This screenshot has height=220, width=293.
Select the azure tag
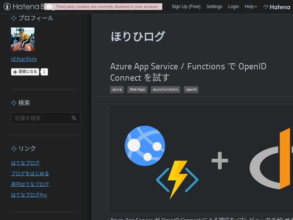pos(117,89)
